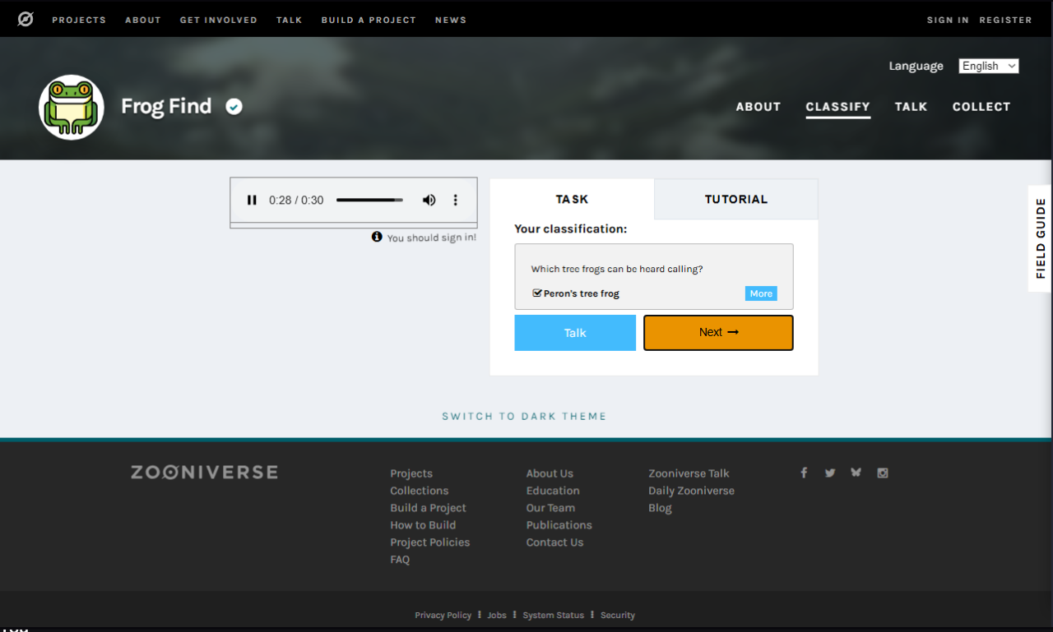Viewport: 1053px width, 632px height.
Task: Open Zooniverse Facebook page icon
Action: [x=804, y=473]
